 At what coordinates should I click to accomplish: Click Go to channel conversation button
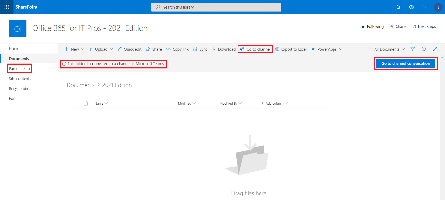(406, 64)
